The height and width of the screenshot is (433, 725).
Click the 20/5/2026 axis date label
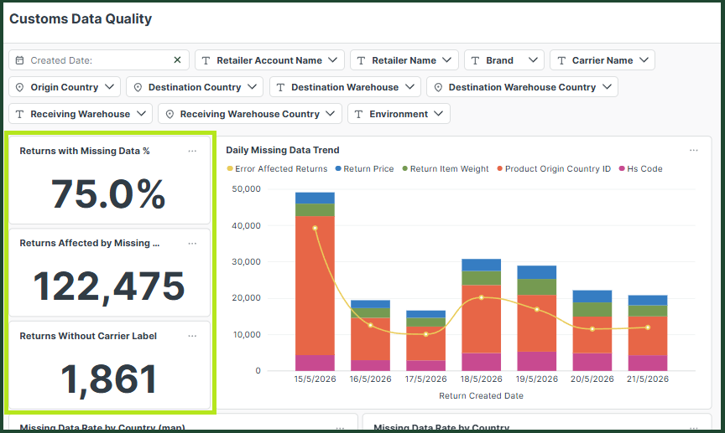coord(592,379)
